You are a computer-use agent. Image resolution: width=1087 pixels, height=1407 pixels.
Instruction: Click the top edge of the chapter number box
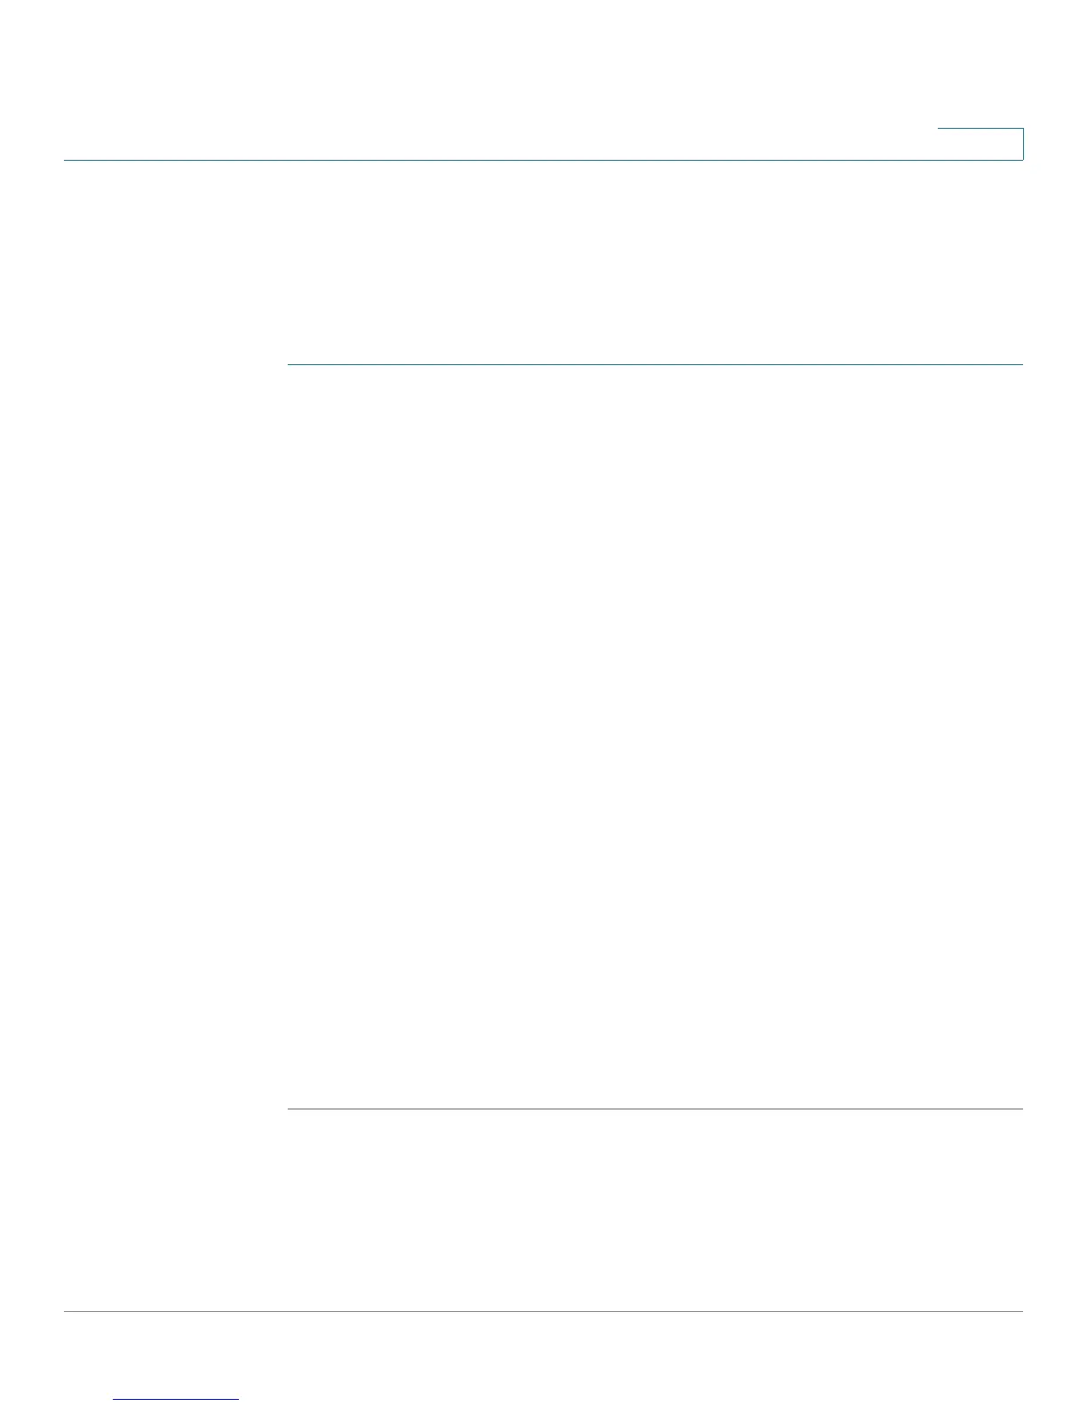[980, 130]
